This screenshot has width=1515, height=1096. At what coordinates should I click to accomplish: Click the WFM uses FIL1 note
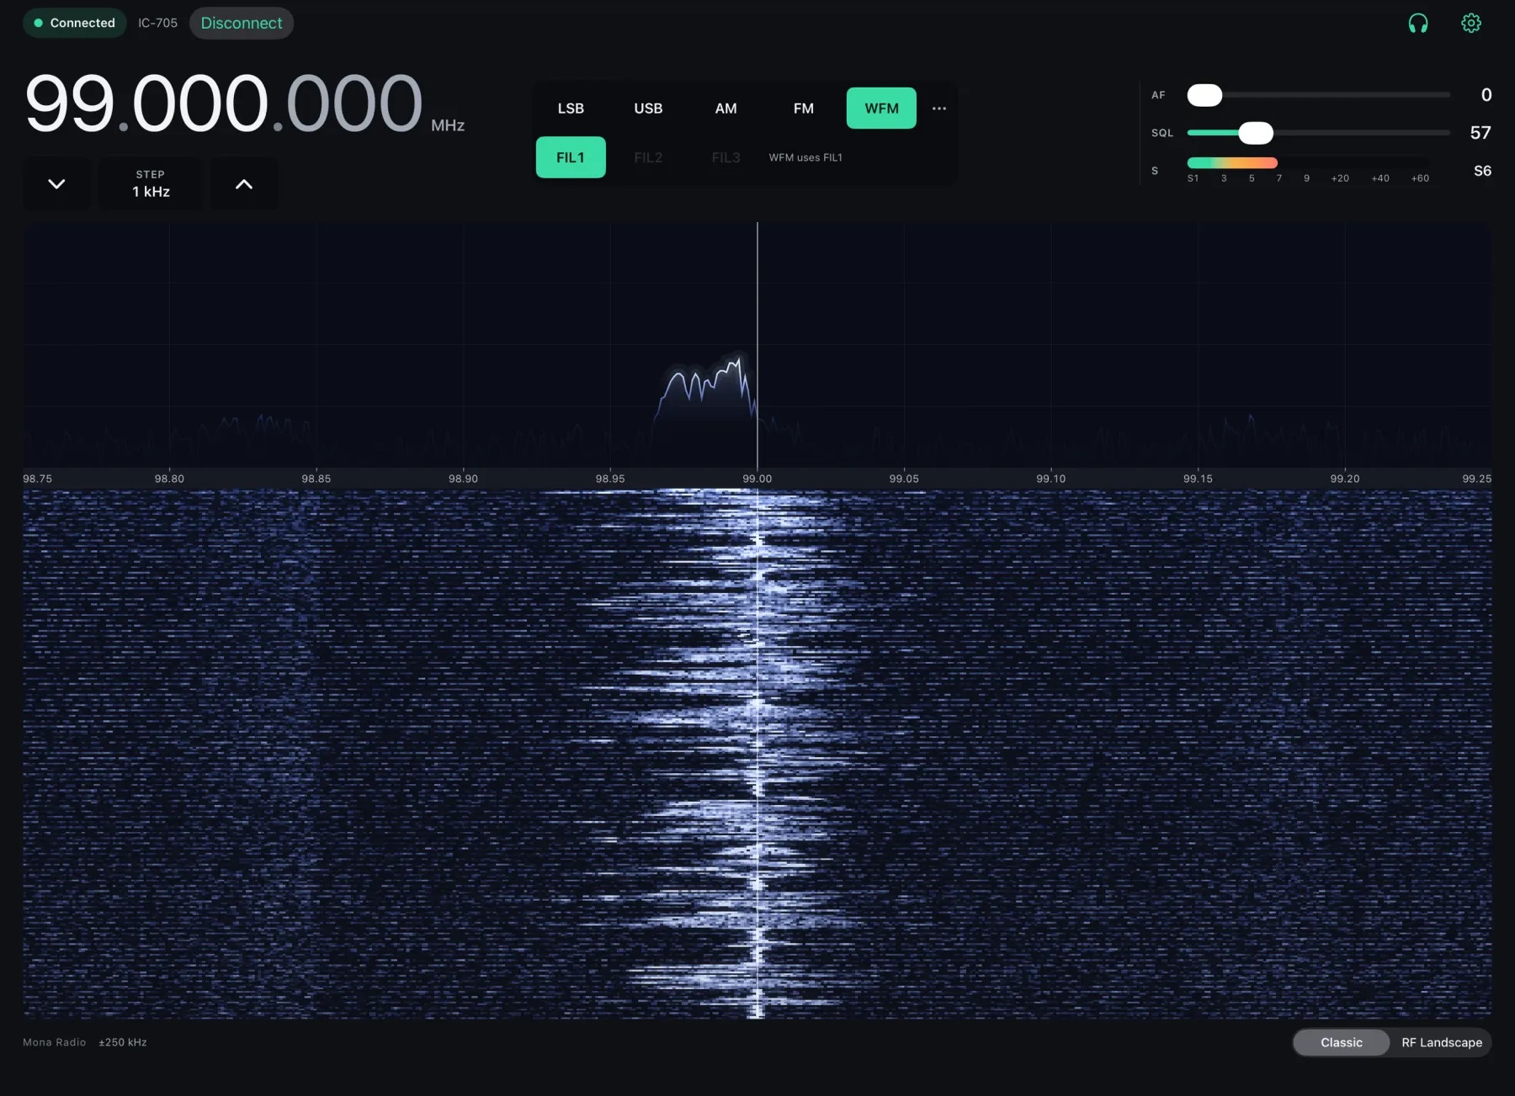(805, 157)
